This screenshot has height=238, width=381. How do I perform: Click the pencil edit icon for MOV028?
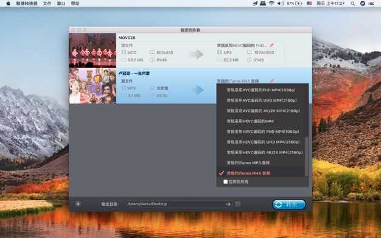(x=271, y=45)
